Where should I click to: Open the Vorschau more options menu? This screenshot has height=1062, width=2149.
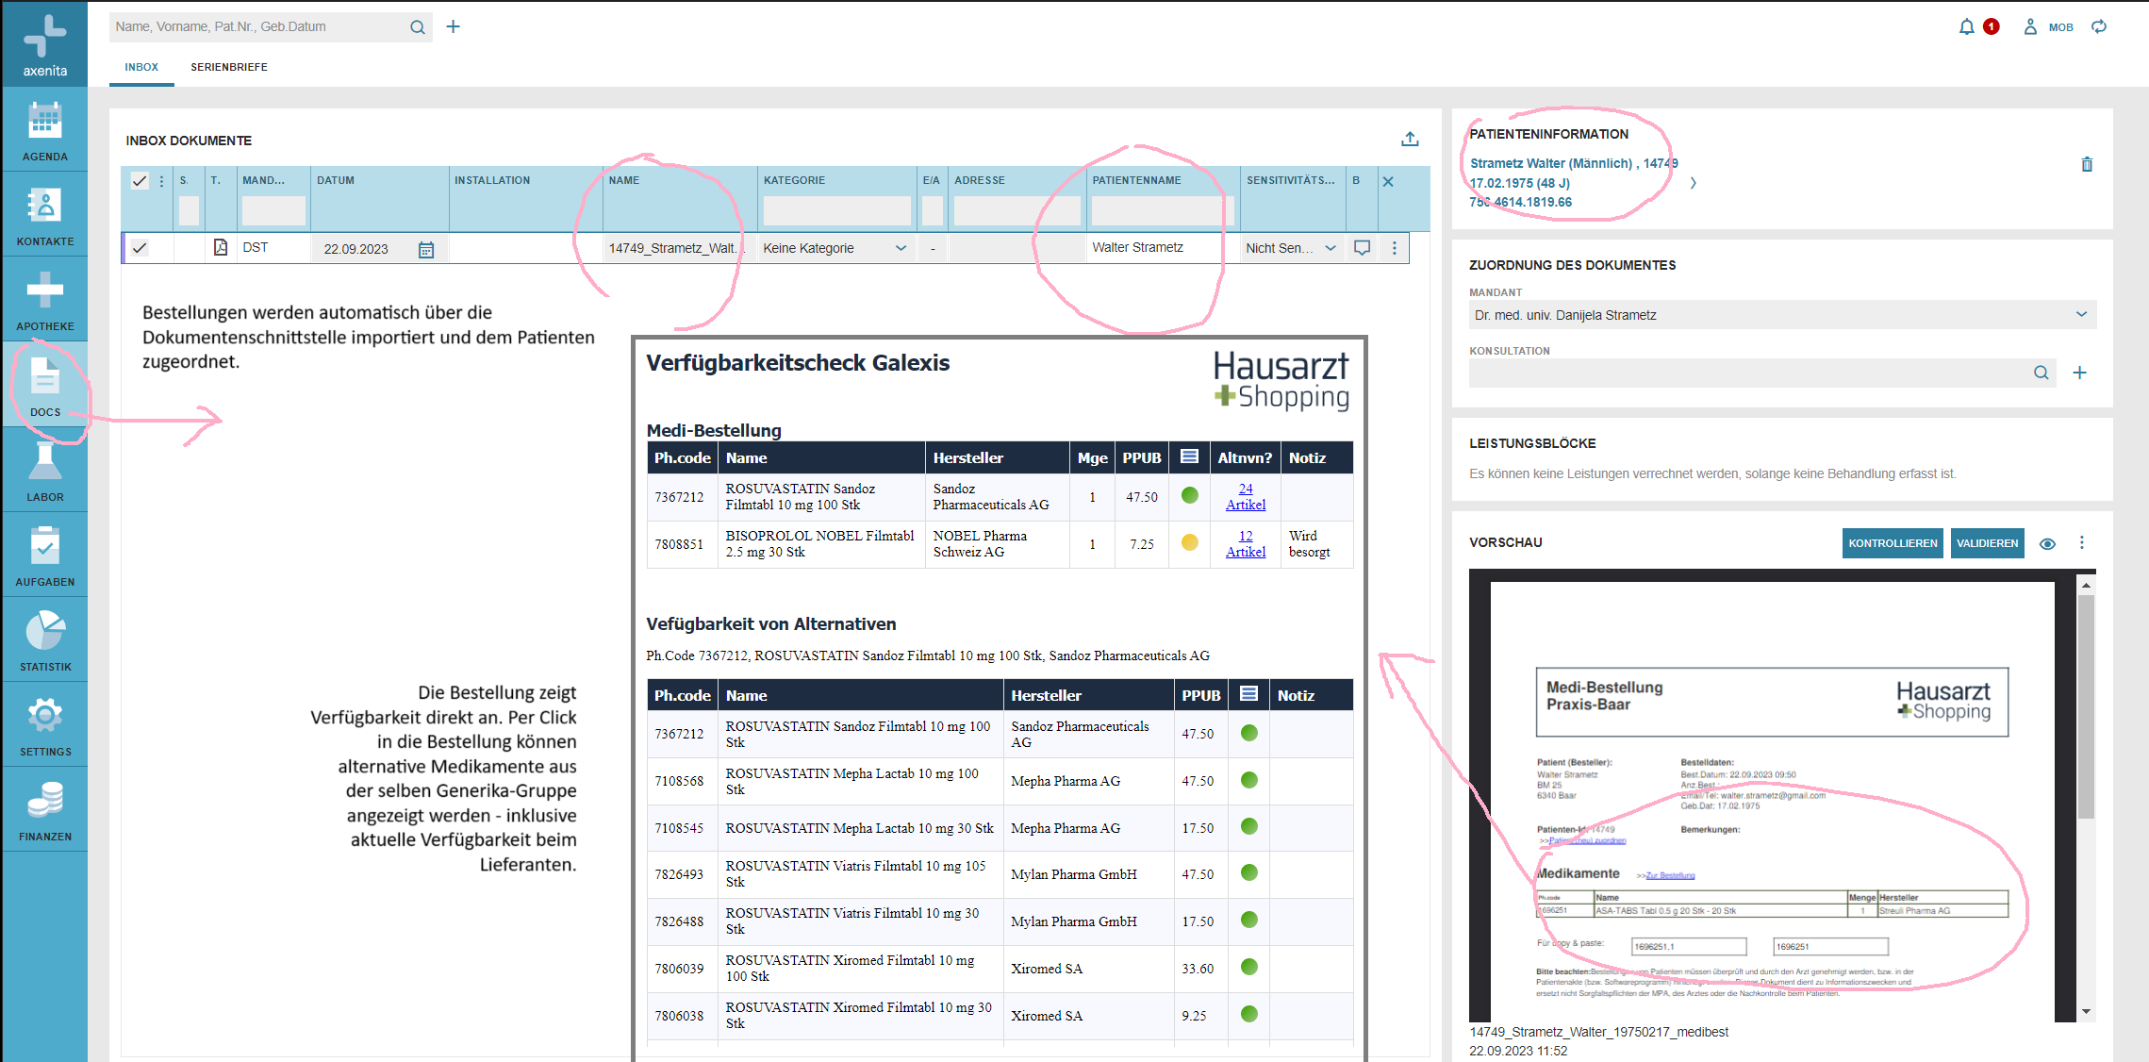click(2082, 542)
